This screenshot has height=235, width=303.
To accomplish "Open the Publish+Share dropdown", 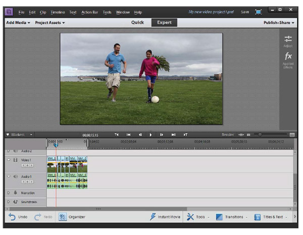I will tap(279, 23).
